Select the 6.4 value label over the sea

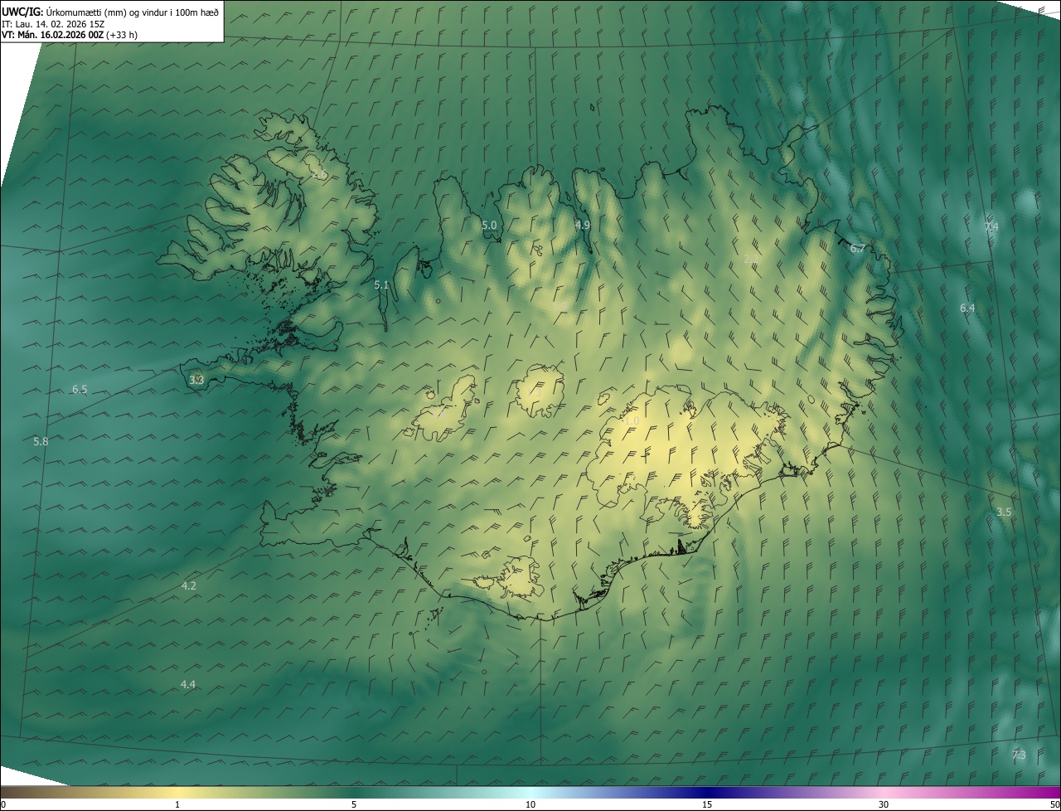point(967,308)
